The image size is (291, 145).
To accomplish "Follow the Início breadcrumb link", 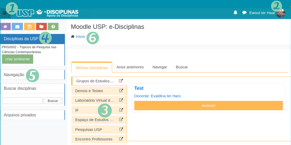I will coord(80,36).
